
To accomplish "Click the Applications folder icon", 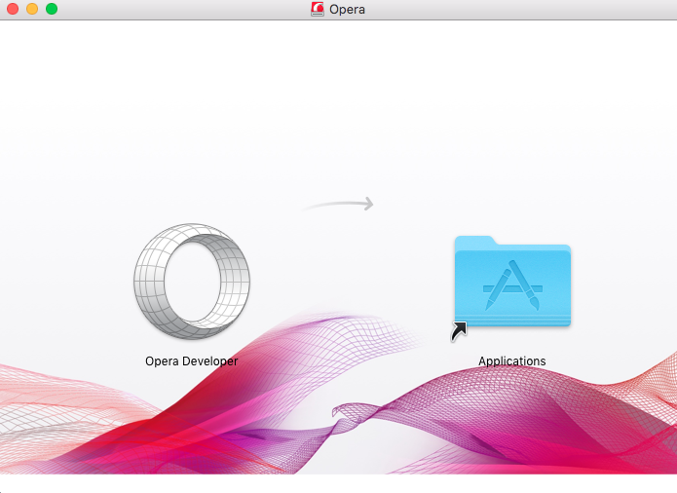I will click(512, 283).
